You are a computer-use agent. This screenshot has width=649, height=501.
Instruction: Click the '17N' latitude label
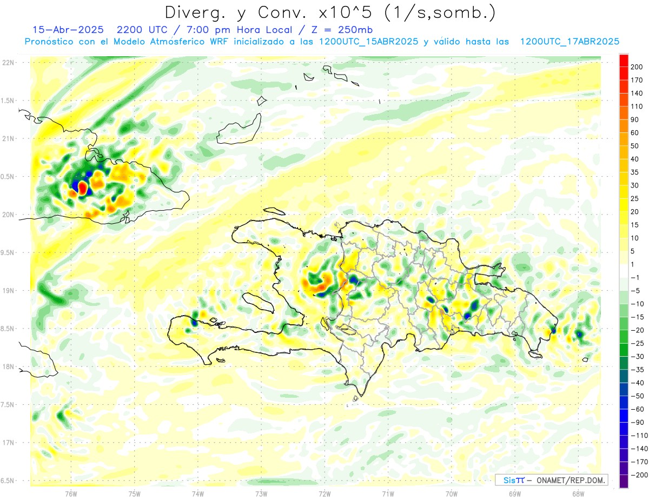pos(8,443)
